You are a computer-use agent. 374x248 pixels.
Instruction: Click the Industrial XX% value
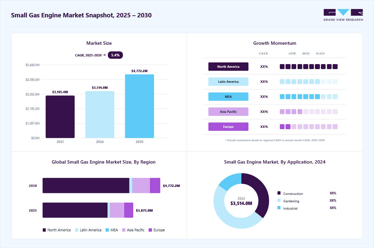click(x=333, y=208)
